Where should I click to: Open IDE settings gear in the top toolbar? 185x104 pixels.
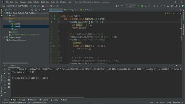click(x=180, y=6)
